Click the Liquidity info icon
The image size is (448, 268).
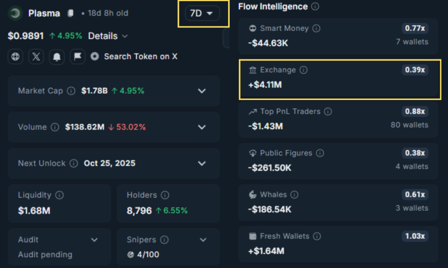(x=59, y=195)
